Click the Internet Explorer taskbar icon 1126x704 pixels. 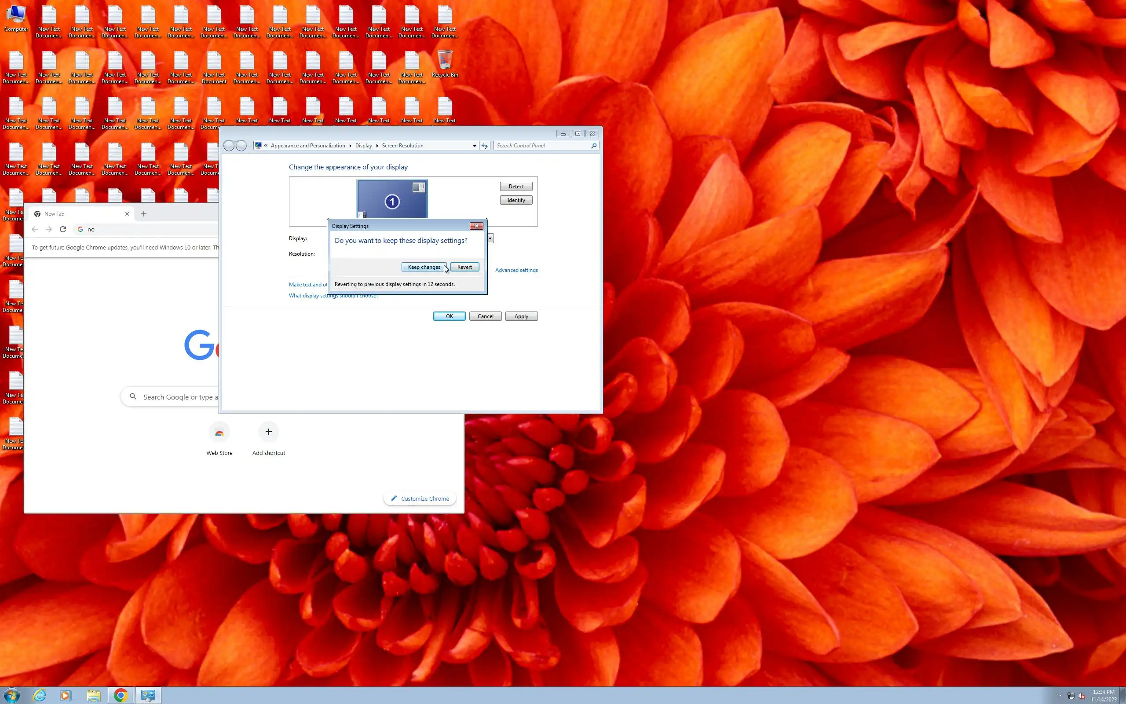tap(40, 695)
